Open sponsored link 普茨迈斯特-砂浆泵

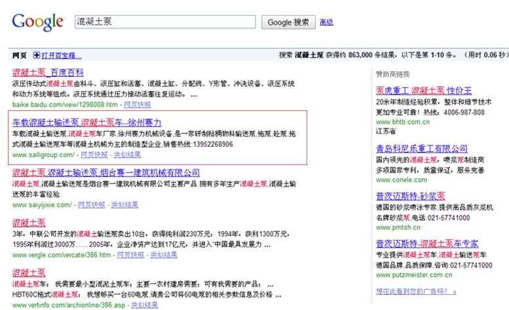pos(410,196)
